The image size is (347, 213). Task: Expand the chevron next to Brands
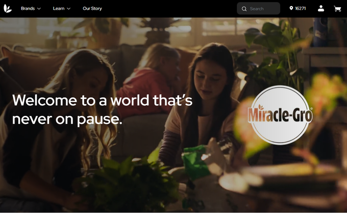point(39,9)
